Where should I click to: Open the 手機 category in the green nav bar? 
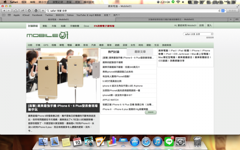click(38, 45)
